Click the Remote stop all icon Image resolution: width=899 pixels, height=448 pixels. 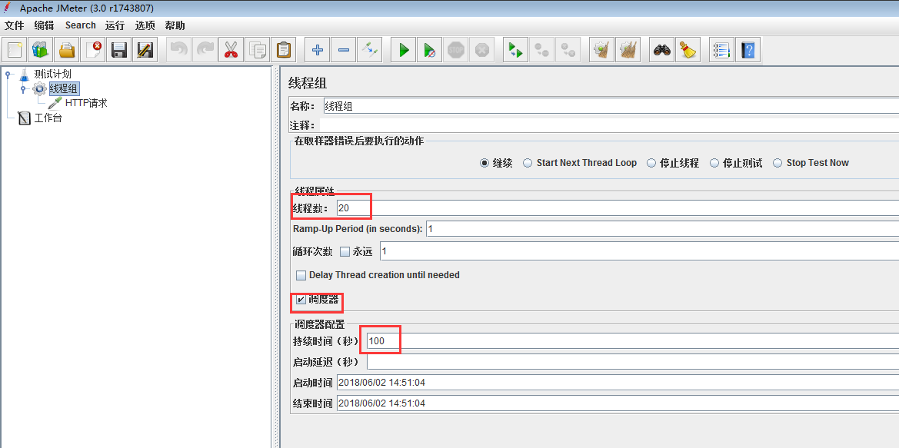click(542, 50)
